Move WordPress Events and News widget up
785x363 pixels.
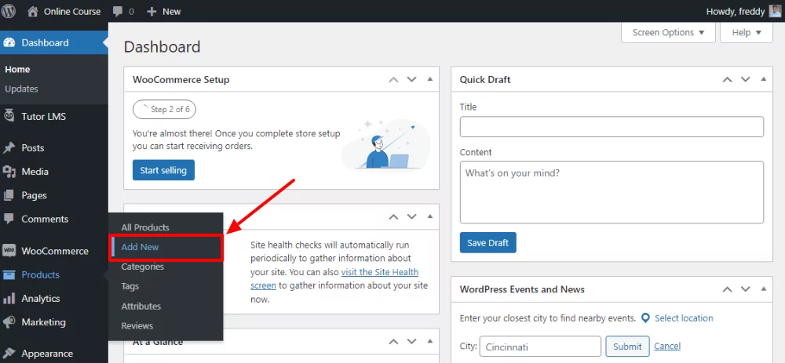727,289
